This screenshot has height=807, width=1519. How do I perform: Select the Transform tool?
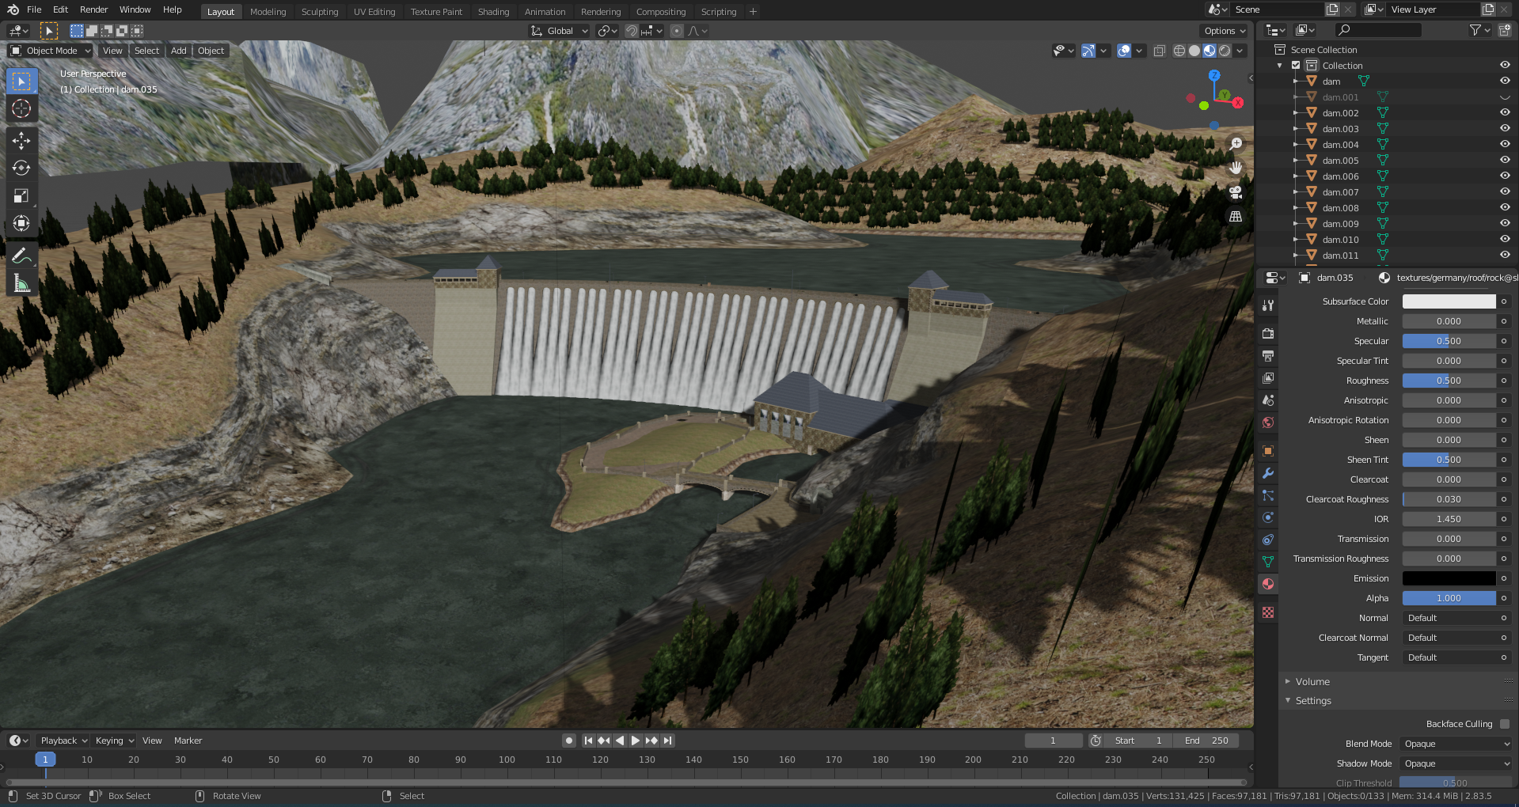point(21,223)
